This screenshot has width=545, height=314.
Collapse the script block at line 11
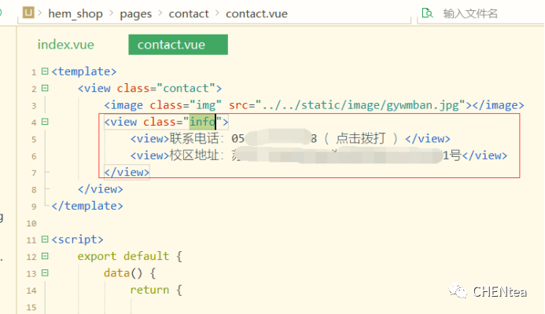coord(45,239)
